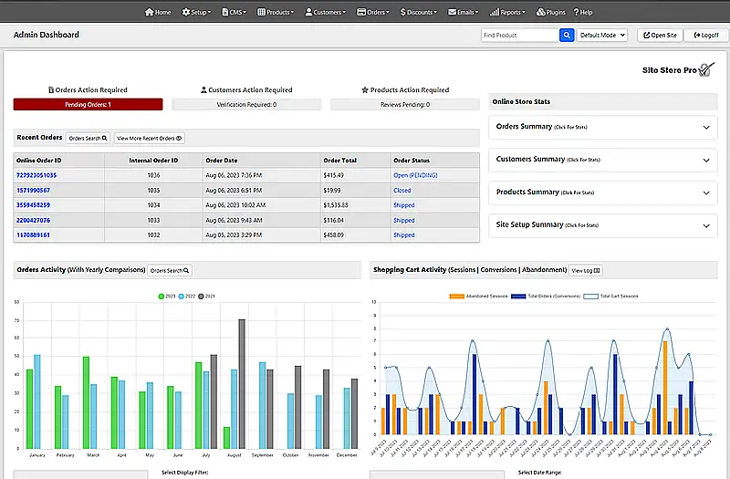Click the logoff arrow icon
Image resolution: width=730 pixels, height=479 pixels.
(697, 35)
